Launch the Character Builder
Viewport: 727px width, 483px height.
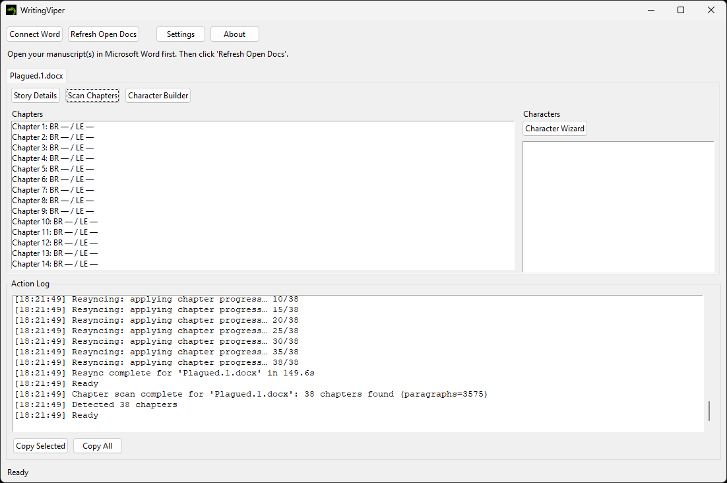[x=158, y=96]
